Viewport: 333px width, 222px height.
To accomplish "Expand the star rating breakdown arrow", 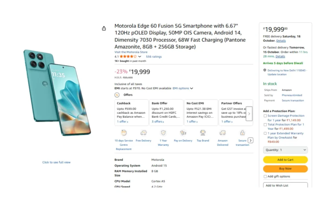I will click(140, 57).
